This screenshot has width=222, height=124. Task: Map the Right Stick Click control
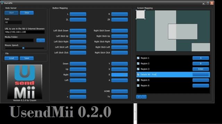(x=119, y=53)
